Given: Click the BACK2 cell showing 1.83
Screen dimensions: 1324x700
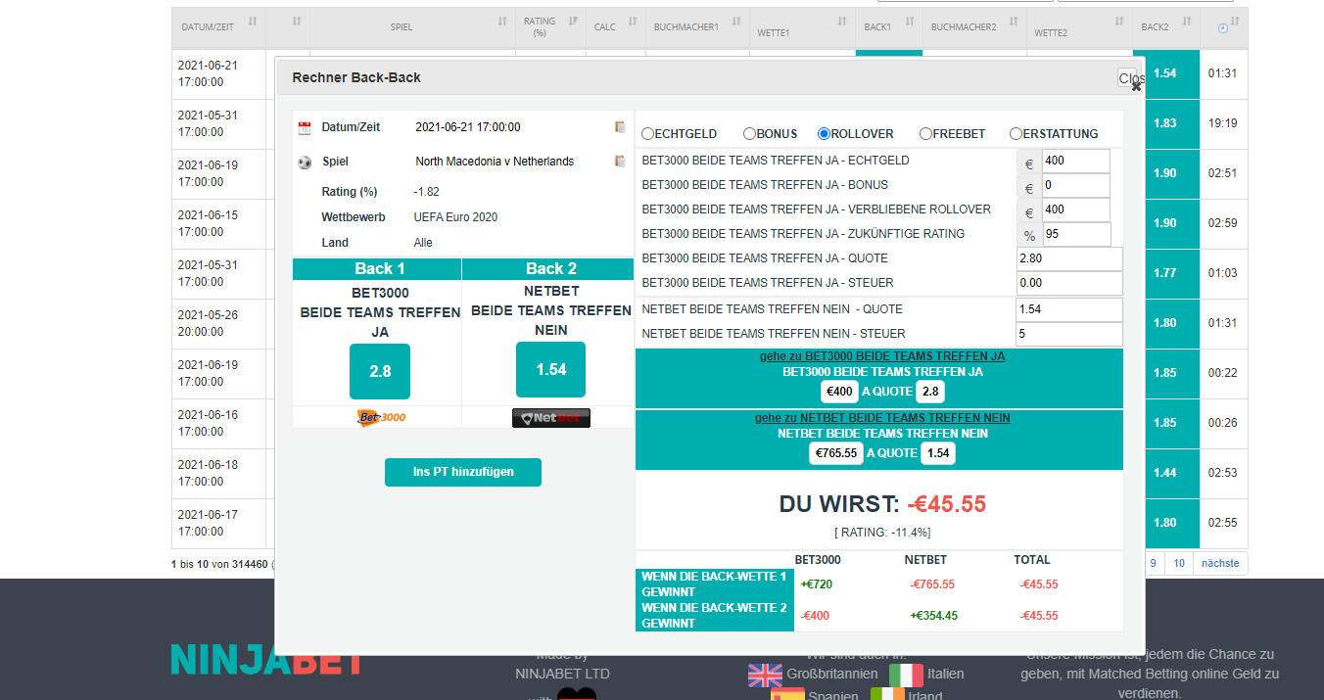Looking at the screenshot, I should [1166, 123].
